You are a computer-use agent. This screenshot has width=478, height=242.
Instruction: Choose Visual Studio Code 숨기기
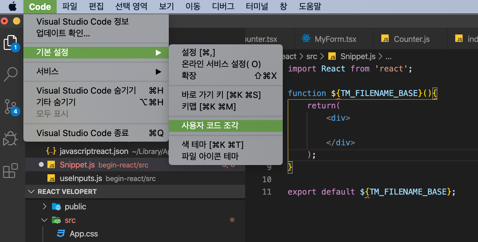point(96,91)
